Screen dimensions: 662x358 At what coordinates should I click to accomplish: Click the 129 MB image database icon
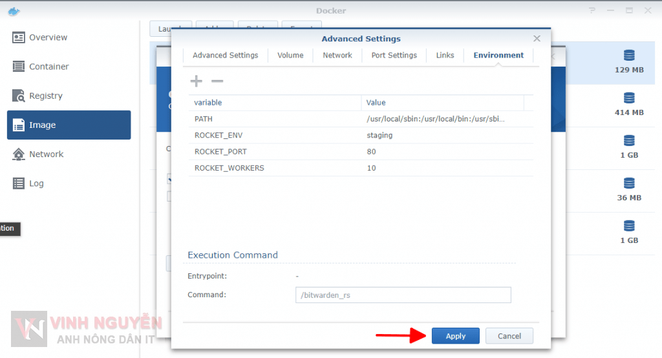click(629, 56)
